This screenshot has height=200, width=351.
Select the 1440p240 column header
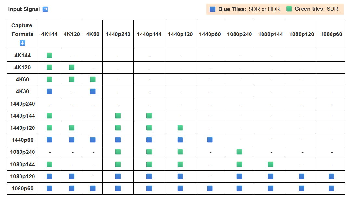click(x=118, y=34)
